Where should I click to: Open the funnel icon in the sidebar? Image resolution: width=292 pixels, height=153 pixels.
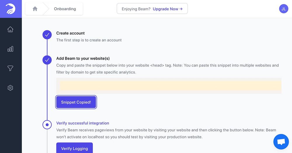tap(11, 68)
